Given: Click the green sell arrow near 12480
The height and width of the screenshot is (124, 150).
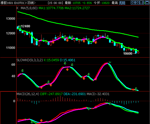Looking at the screenshot, I should pyautogui.click(x=20, y=27).
